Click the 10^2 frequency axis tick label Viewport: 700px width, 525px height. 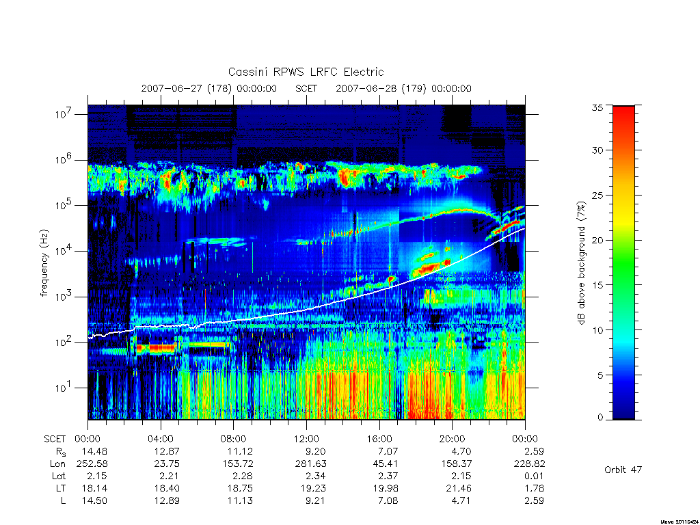point(64,342)
